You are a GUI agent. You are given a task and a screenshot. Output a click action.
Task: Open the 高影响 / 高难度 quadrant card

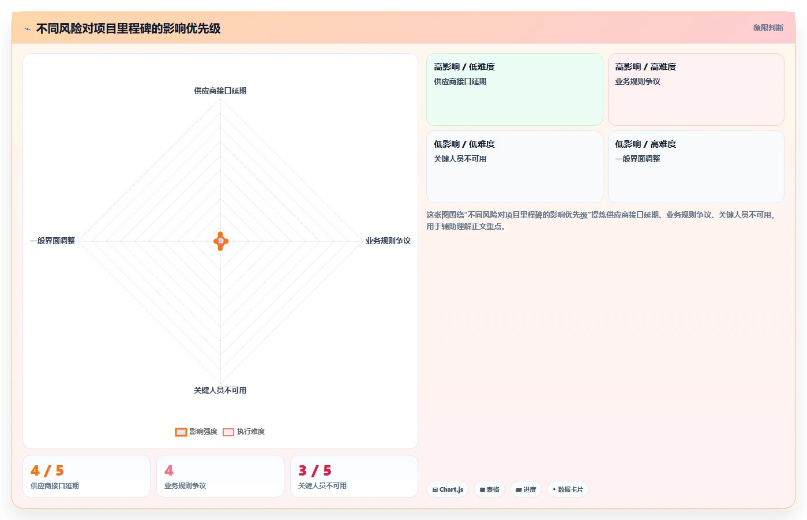696,89
